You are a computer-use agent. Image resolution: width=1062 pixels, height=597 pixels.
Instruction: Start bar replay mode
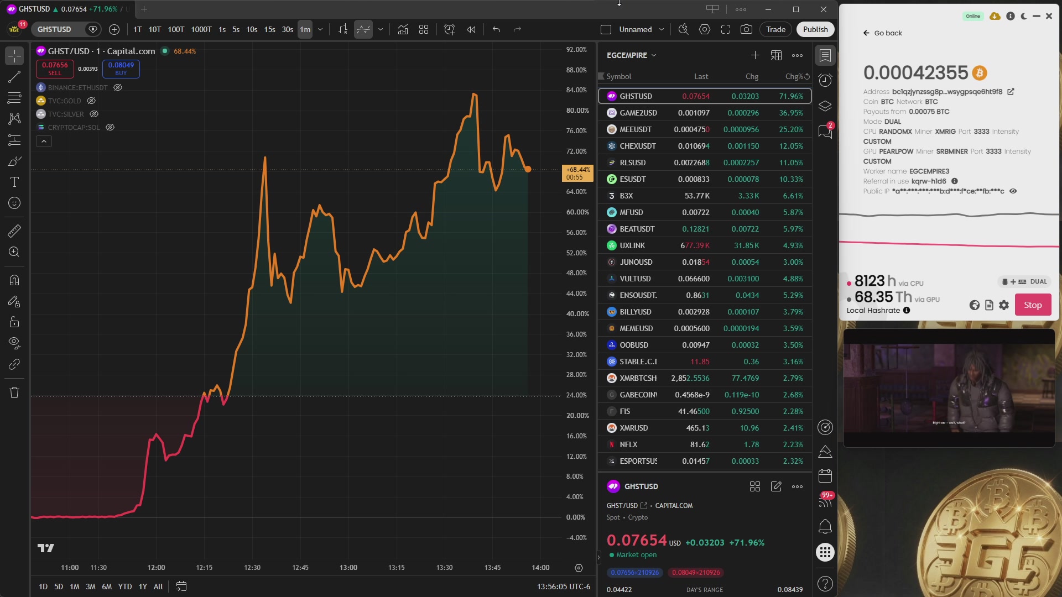[471, 29]
